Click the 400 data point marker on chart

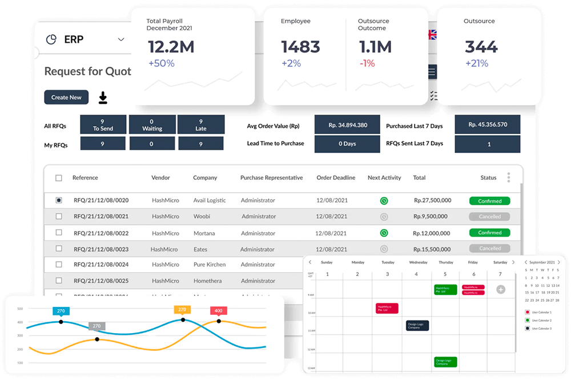[x=219, y=321]
